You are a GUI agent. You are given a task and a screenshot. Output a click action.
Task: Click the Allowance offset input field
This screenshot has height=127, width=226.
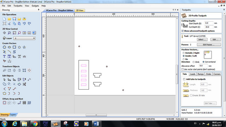coord(203,66)
